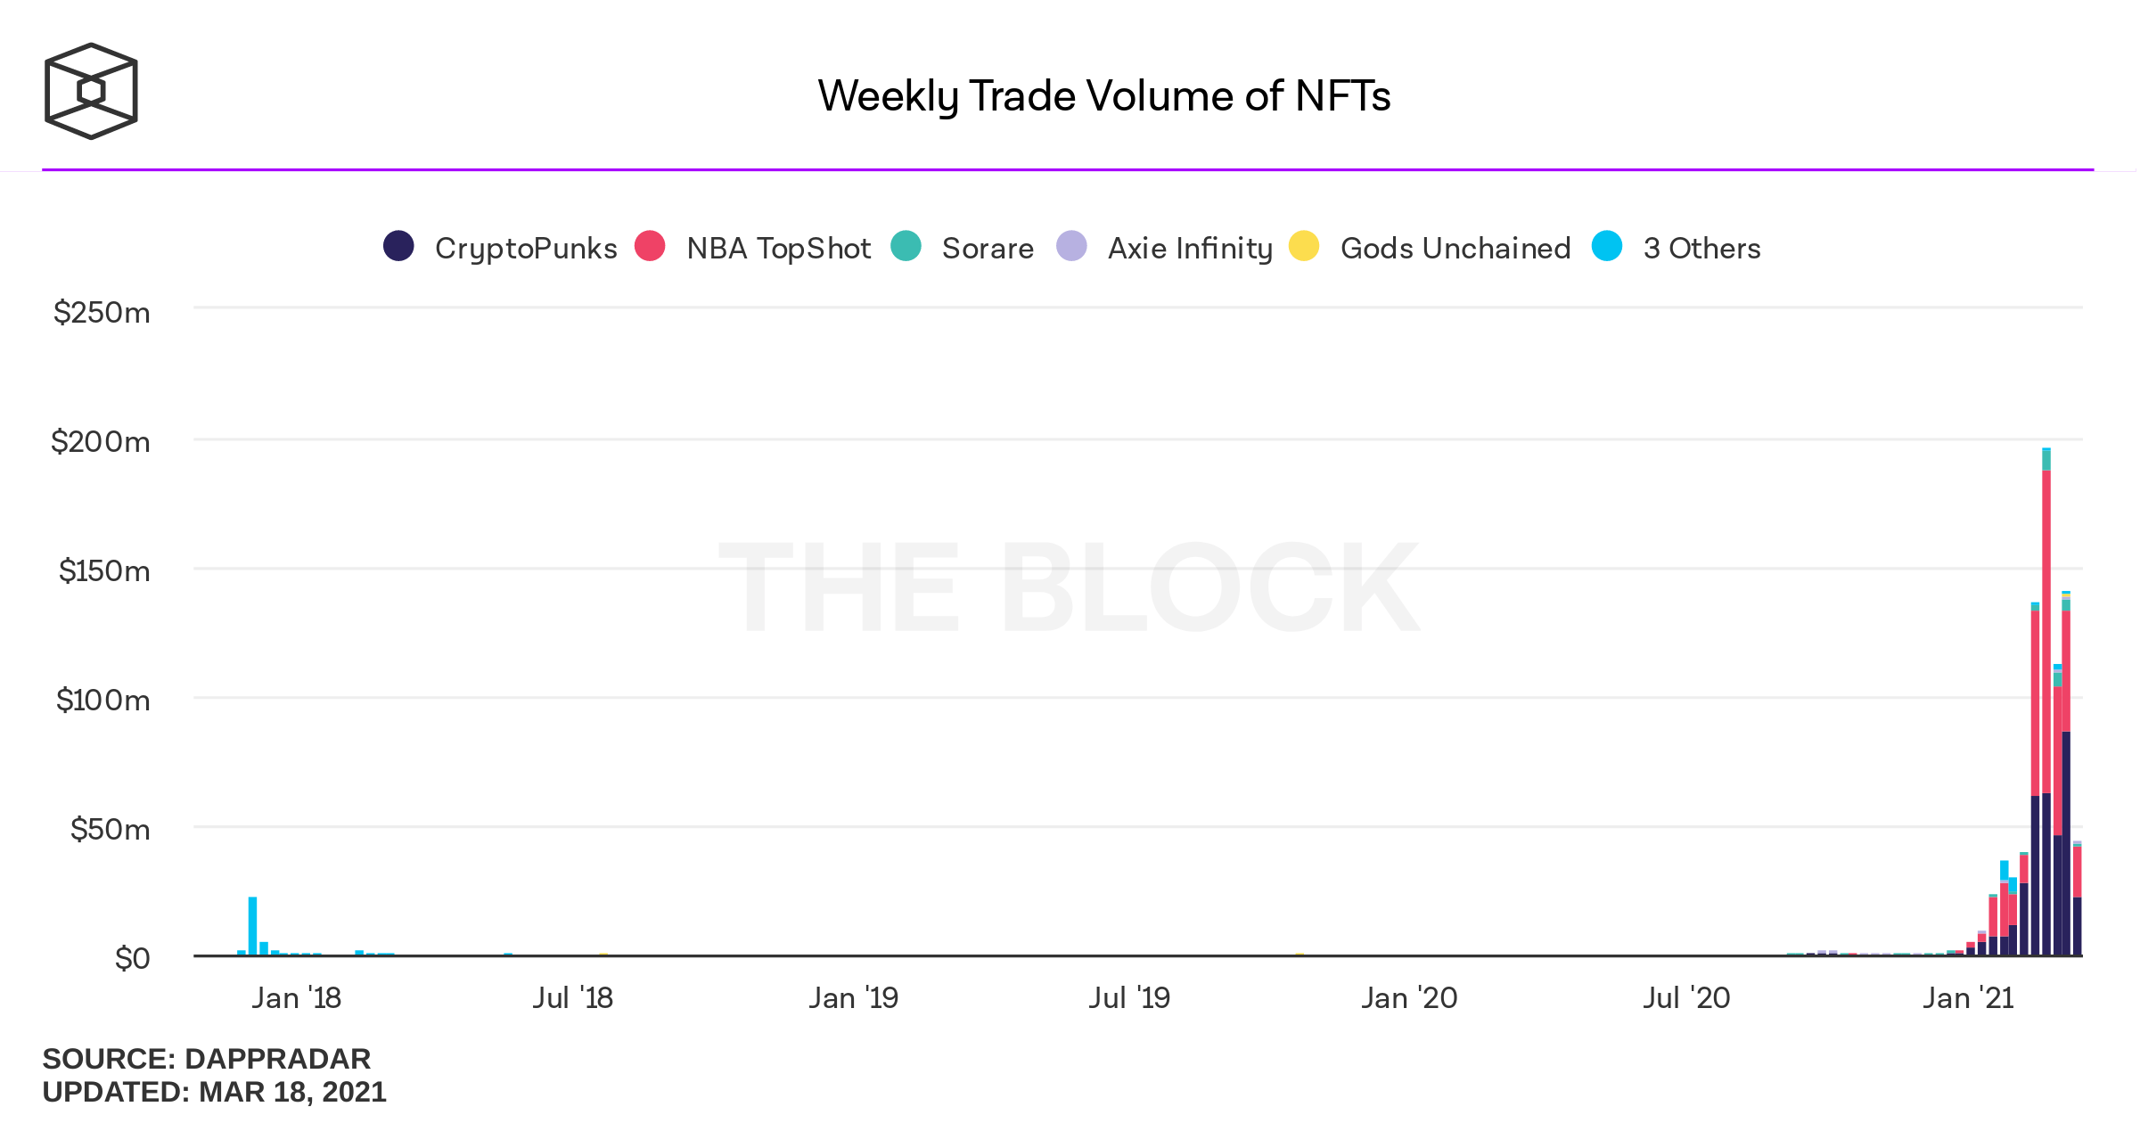This screenshot has height=1123, width=2140.
Task: Click the Jan '21 axis label
Action: 1968,998
